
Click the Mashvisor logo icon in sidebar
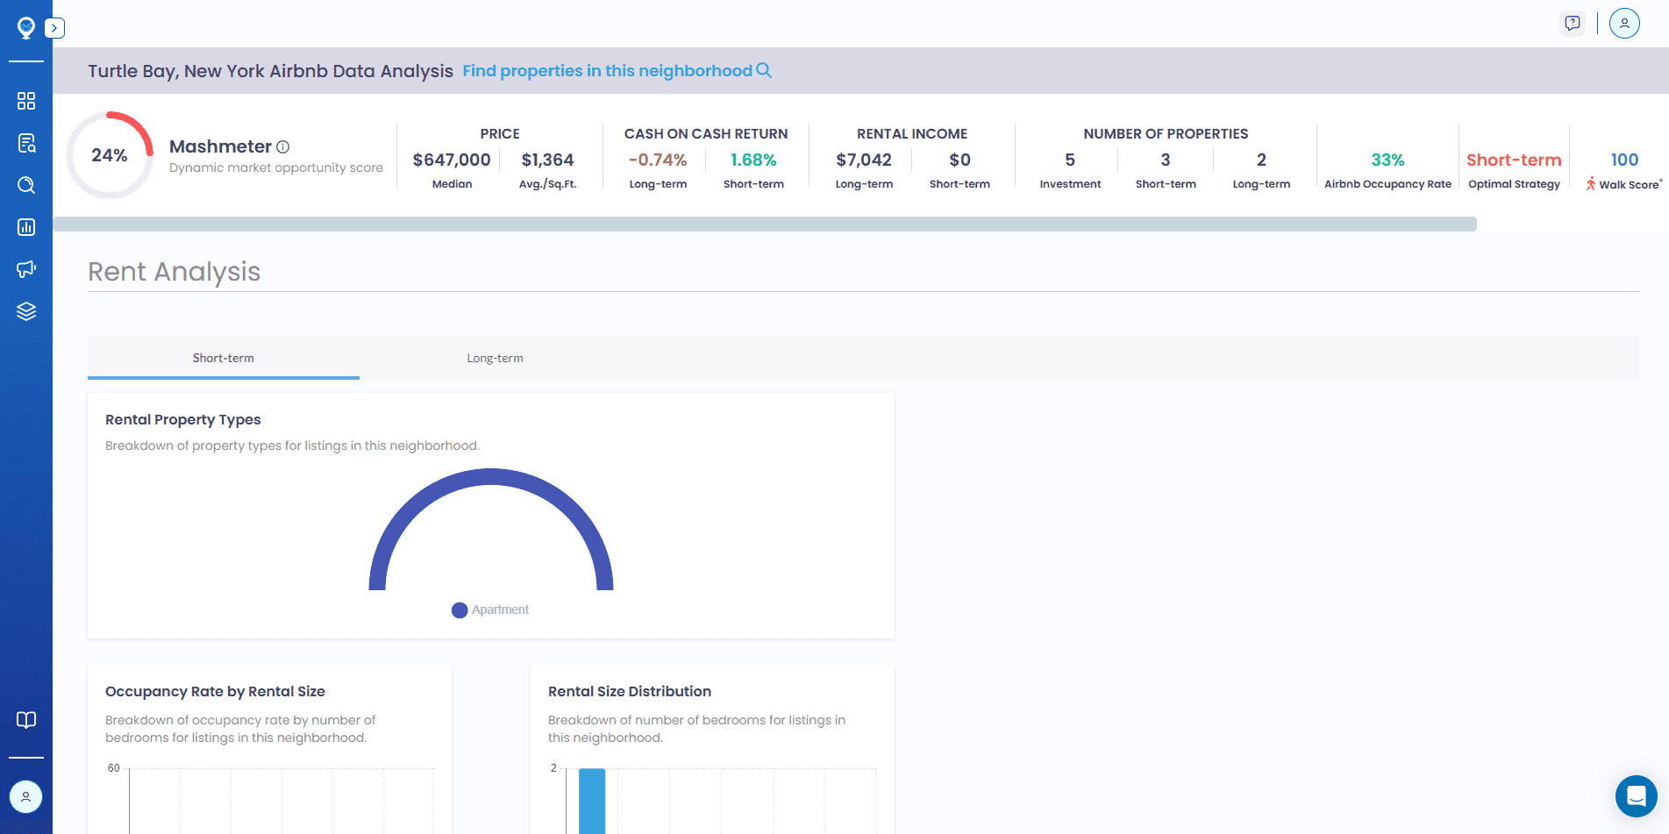26,28
